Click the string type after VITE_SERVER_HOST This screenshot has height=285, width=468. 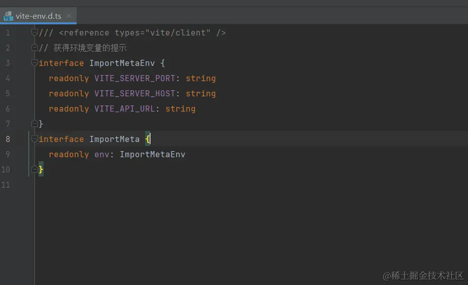pyautogui.click(x=201, y=93)
